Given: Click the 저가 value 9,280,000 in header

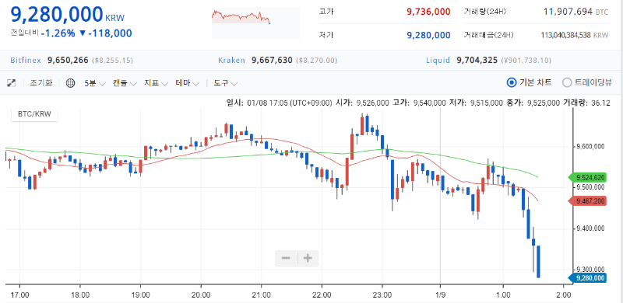Looking at the screenshot, I should 429,35.
